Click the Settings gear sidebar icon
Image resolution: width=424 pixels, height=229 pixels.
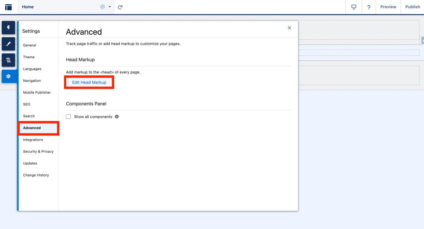point(8,76)
